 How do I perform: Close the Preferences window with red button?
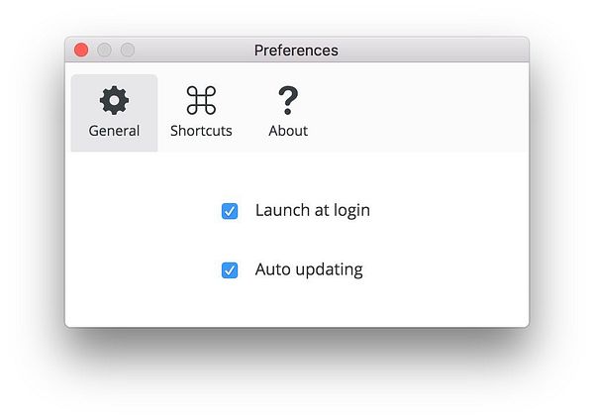coord(81,50)
